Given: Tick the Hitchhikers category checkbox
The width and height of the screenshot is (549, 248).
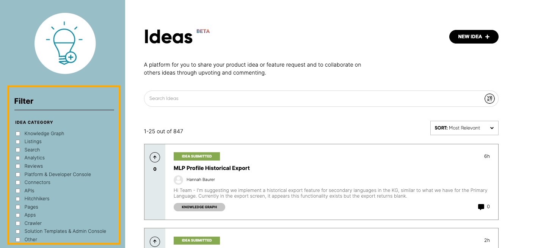Looking at the screenshot, I should pyautogui.click(x=17, y=199).
